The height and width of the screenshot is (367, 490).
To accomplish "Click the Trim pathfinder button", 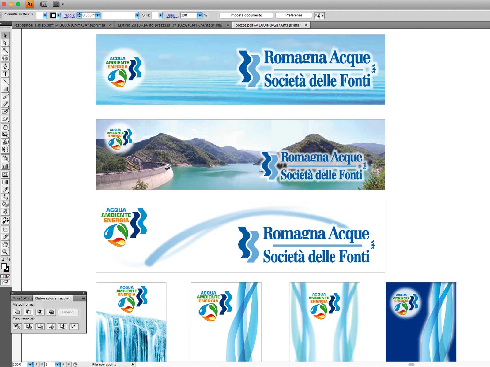I will point(28,327).
